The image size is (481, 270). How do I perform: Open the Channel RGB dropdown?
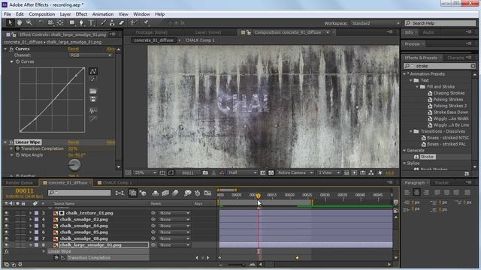90,55
